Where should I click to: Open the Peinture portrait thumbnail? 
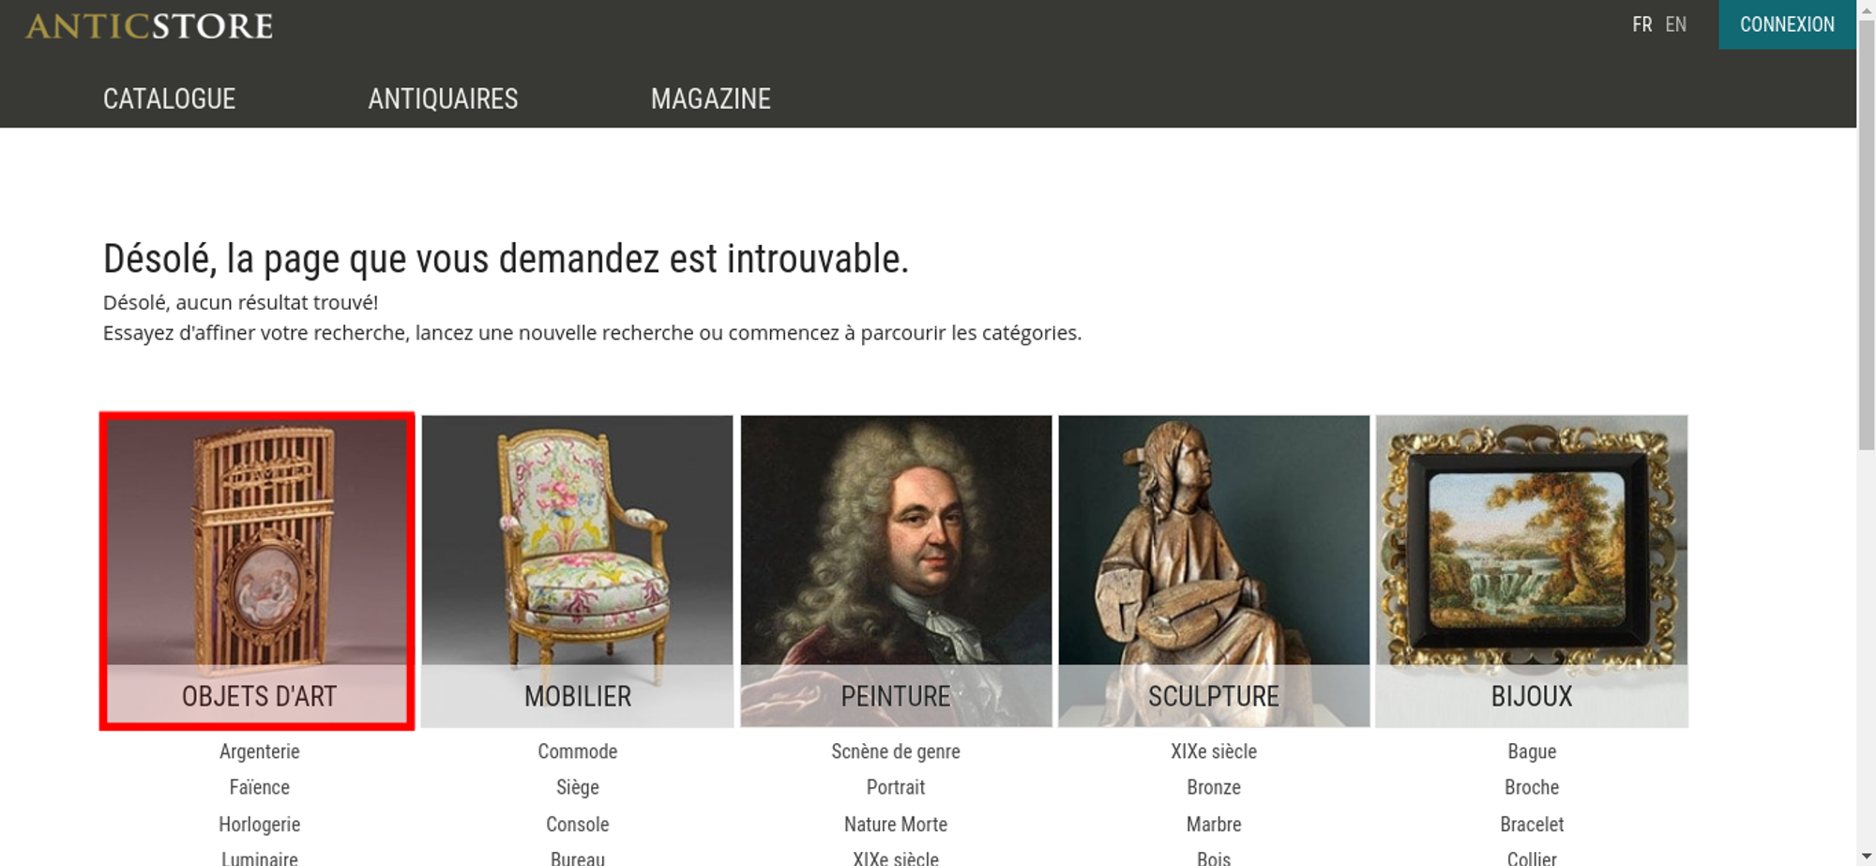(896, 571)
